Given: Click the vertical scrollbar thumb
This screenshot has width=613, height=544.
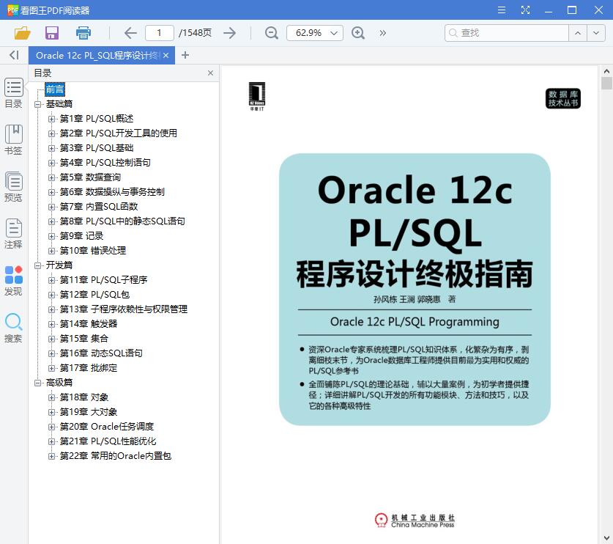Looking at the screenshot, I should click(606, 83).
